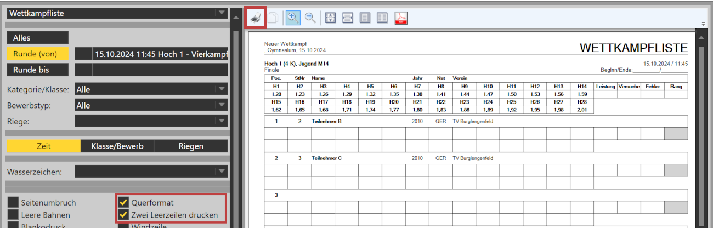The width and height of the screenshot is (713, 228).
Task: Click the Rang column header
Action: [x=676, y=87]
